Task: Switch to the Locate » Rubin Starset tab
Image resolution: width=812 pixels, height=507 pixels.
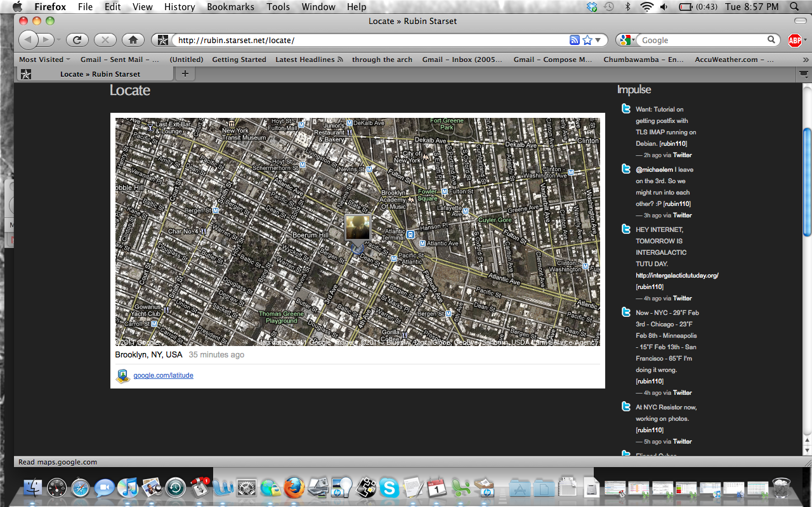Action: pyautogui.click(x=95, y=74)
